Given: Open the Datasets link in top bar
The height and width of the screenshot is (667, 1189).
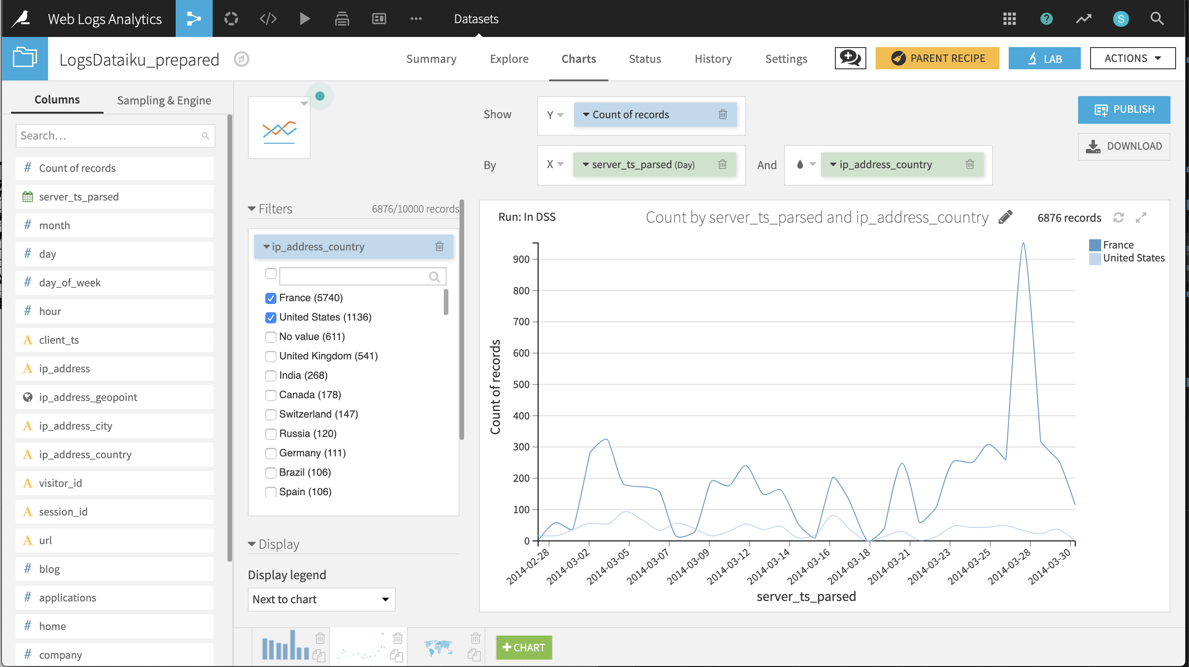Looking at the screenshot, I should [x=476, y=18].
